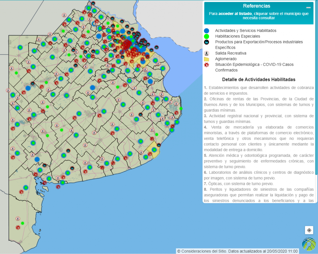Click the red COVID-19 Situación Epidemiológica legend icon
The height and width of the screenshot is (254, 318).
[207, 65]
